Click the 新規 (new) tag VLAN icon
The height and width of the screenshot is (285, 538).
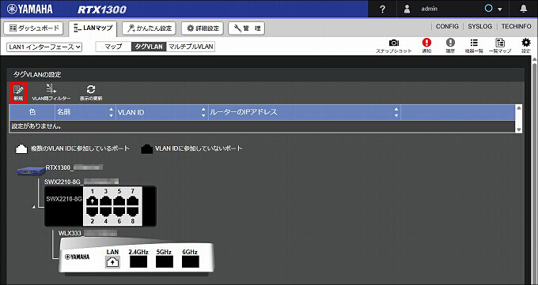pyautogui.click(x=18, y=92)
